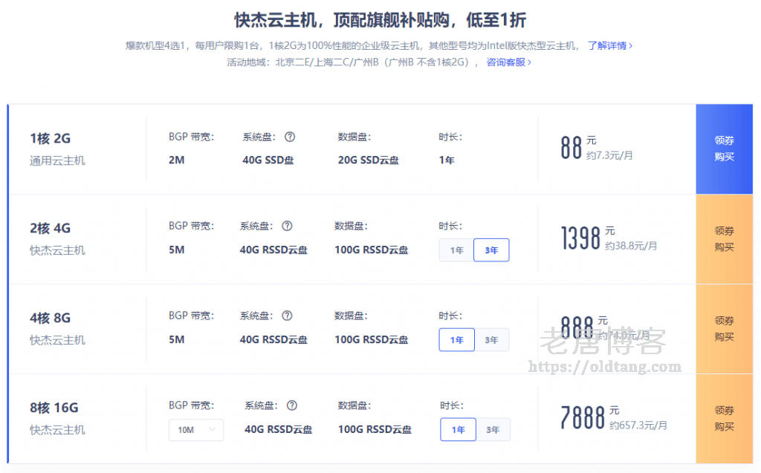The height and width of the screenshot is (473, 761).
Task: Click 领券购买 button for the 1核2G plan
Action: tap(724, 149)
